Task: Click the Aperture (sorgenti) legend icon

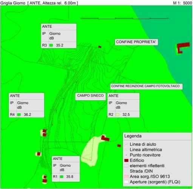Action: click(x=126, y=182)
